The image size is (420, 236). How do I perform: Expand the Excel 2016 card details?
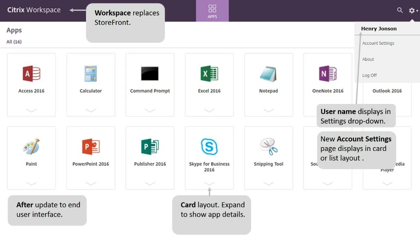pyautogui.click(x=209, y=110)
